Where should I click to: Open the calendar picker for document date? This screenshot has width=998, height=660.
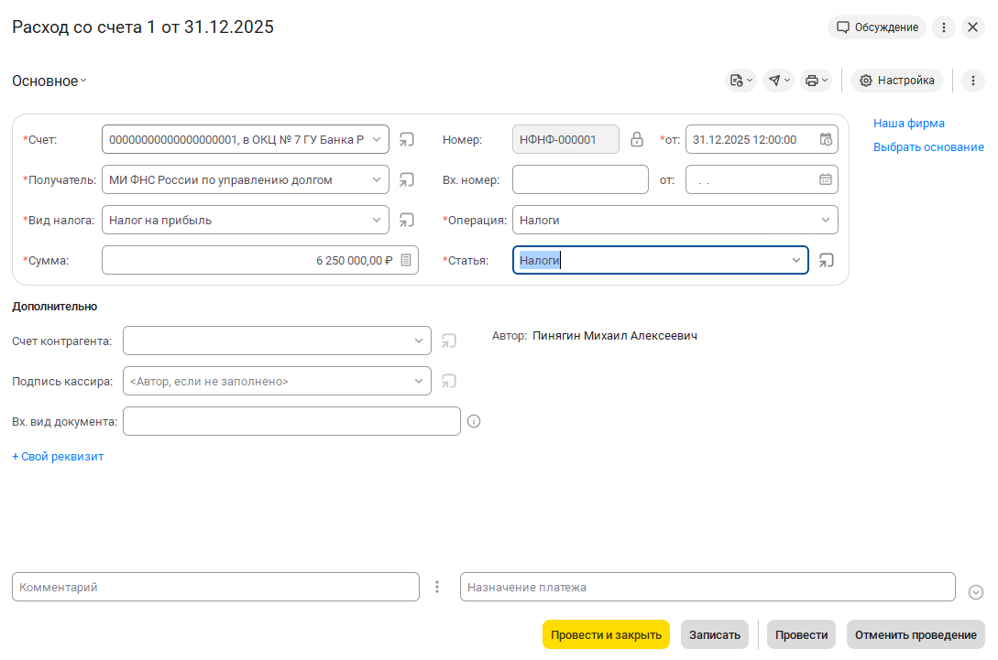tap(826, 140)
